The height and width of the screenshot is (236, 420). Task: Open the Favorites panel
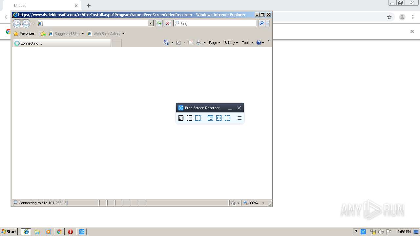[x=24, y=33]
